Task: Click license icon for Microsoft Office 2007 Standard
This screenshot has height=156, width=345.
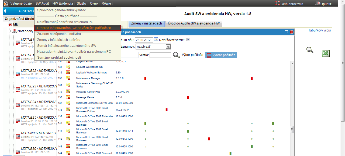Action: tap(68, 153)
